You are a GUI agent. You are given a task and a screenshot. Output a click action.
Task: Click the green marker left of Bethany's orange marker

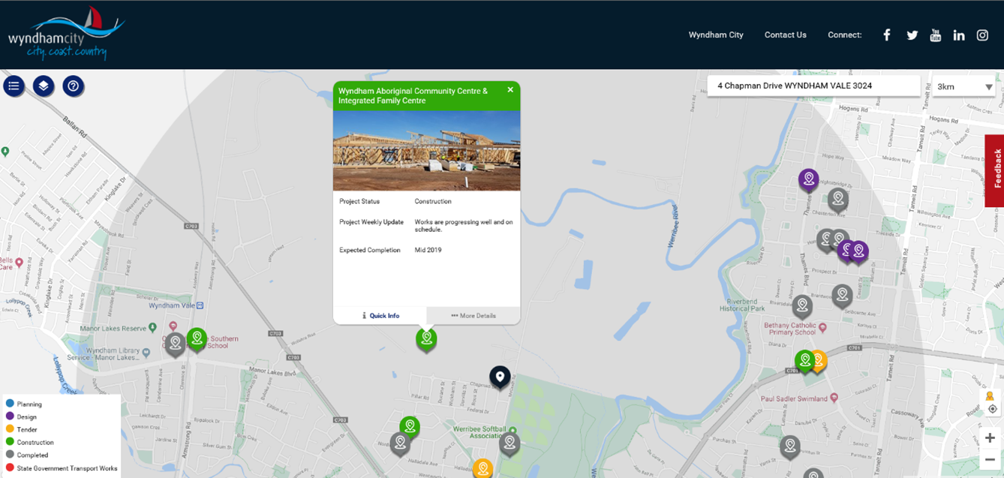point(804,362)
